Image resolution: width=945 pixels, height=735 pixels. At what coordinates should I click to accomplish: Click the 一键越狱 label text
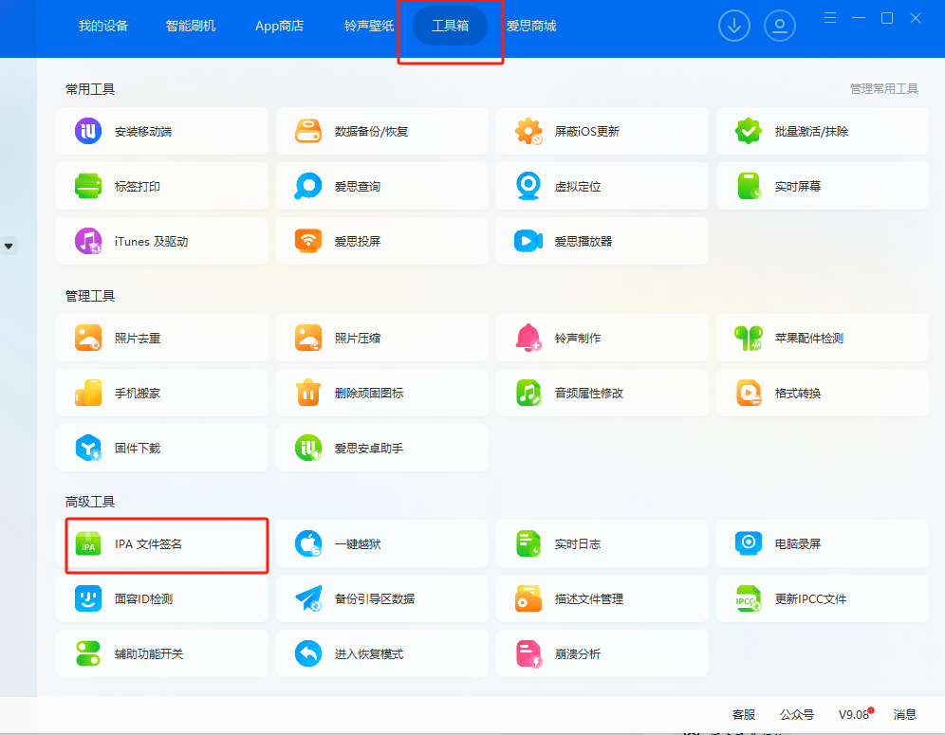pyautogui.click(x=358, y=544)
